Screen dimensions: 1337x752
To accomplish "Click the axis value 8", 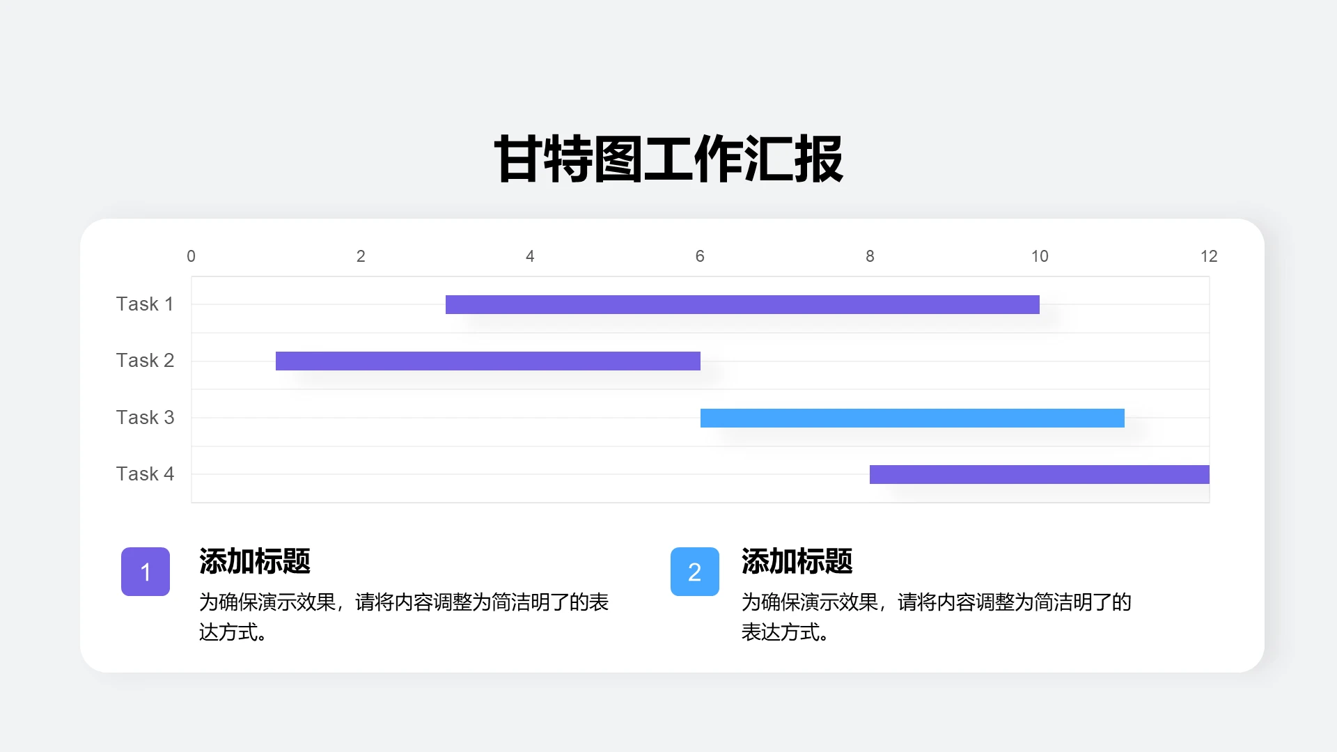I will tap(870, 256).
